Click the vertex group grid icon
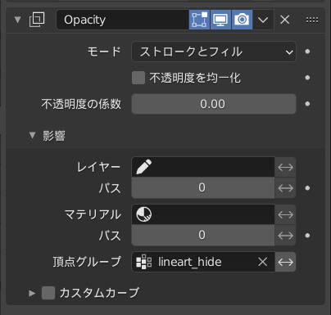Screen dimensions: 331x315 coord(143,262)
